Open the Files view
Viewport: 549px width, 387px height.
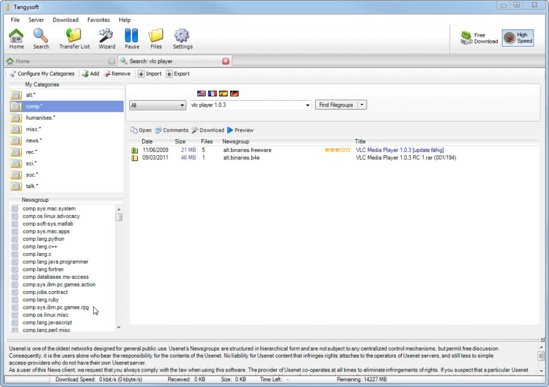[x=156, y=39]
